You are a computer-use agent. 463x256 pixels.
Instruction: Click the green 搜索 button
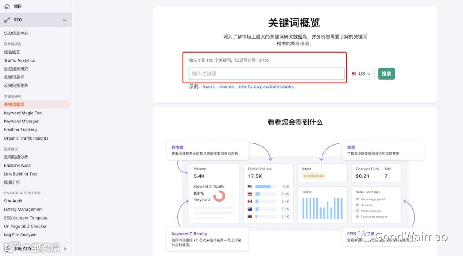386,74
